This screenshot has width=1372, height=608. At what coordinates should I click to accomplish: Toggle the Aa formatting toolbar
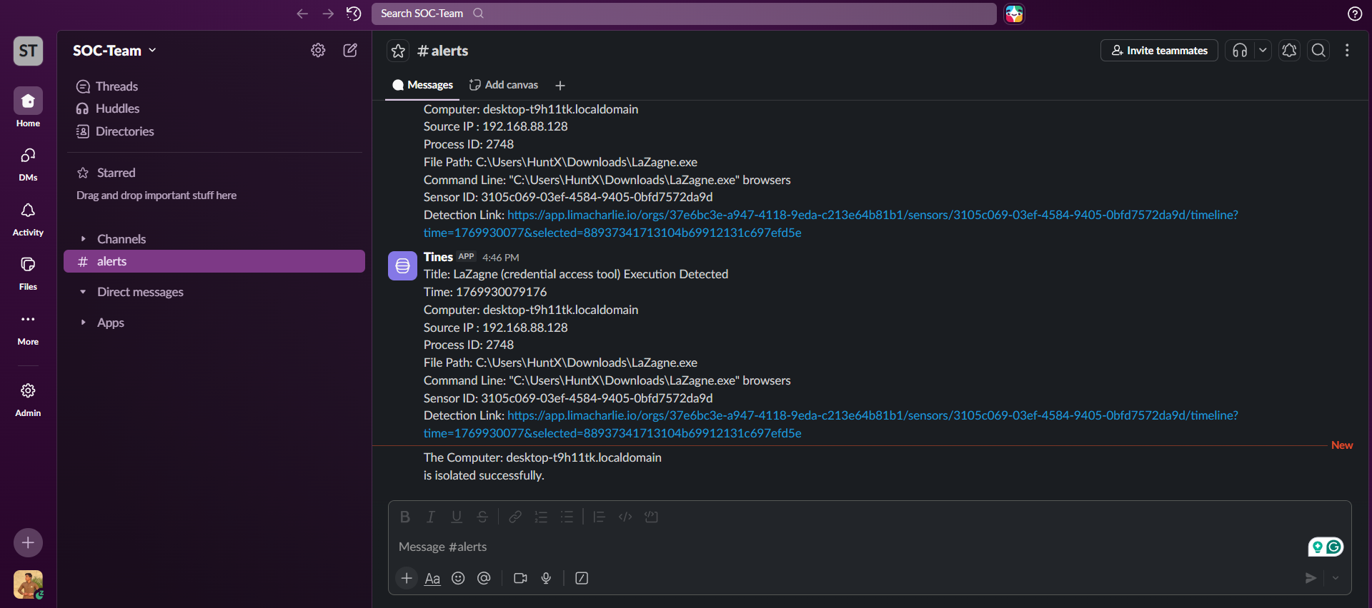[432, 578]
